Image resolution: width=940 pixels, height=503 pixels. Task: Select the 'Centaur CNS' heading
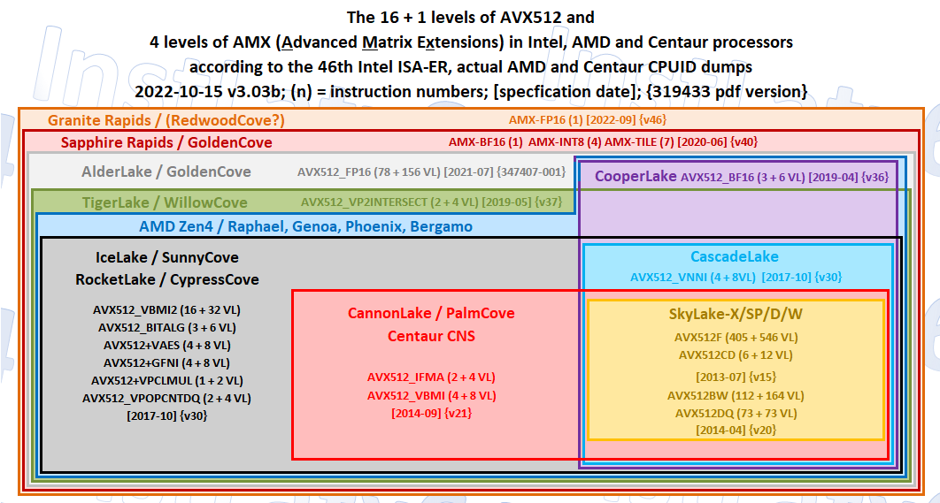(x=432, y=336)
